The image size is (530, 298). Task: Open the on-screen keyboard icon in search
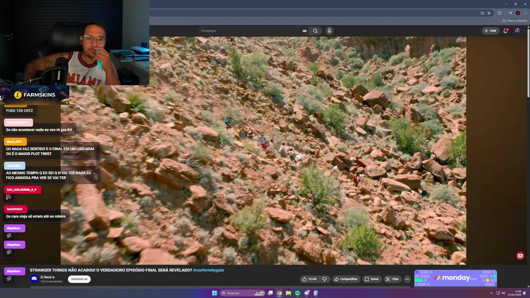click(x=304, y=31)
